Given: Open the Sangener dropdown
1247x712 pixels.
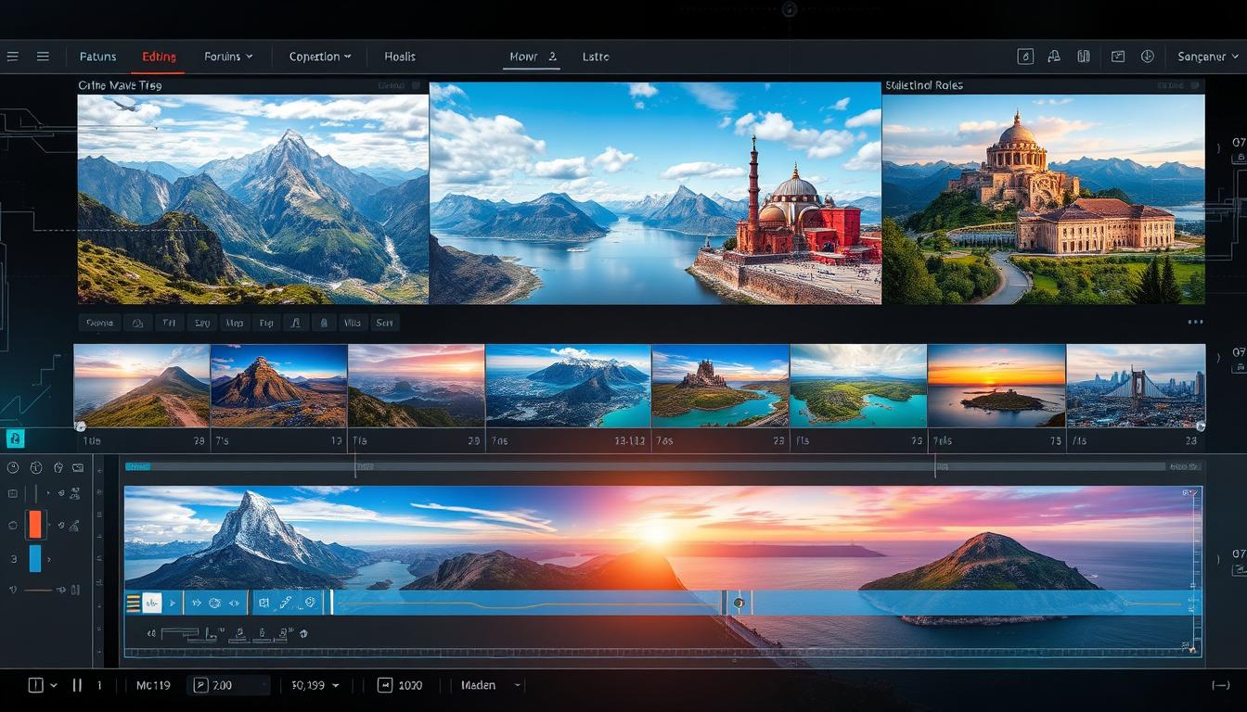Looking at the screenshot, I should pyautogui.click(x=1206, y=57).
